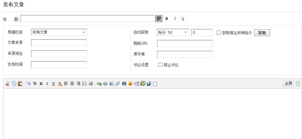Image resolution: width=302 pixels, height=139 pixels.
Task: Focus the 来源地址 input field
Action: tap(59, 54)
